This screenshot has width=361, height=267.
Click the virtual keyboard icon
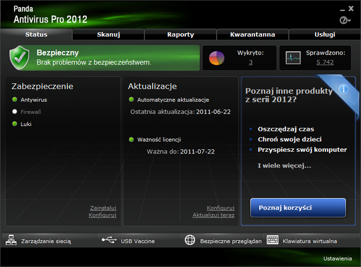click(x=272, y=240)
